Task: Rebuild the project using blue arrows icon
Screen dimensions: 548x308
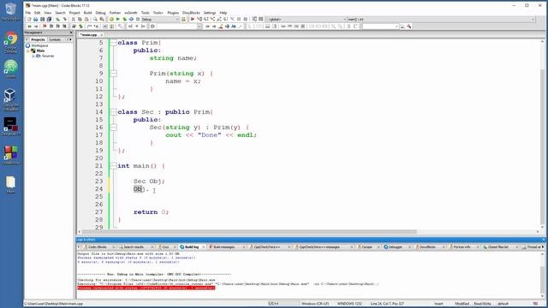Action: tap(131, 19)
